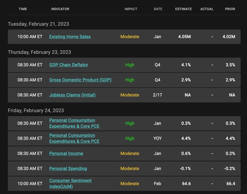247x194 pixels.
Task: Open the Personal Spending indicator link
Action: 68,168
